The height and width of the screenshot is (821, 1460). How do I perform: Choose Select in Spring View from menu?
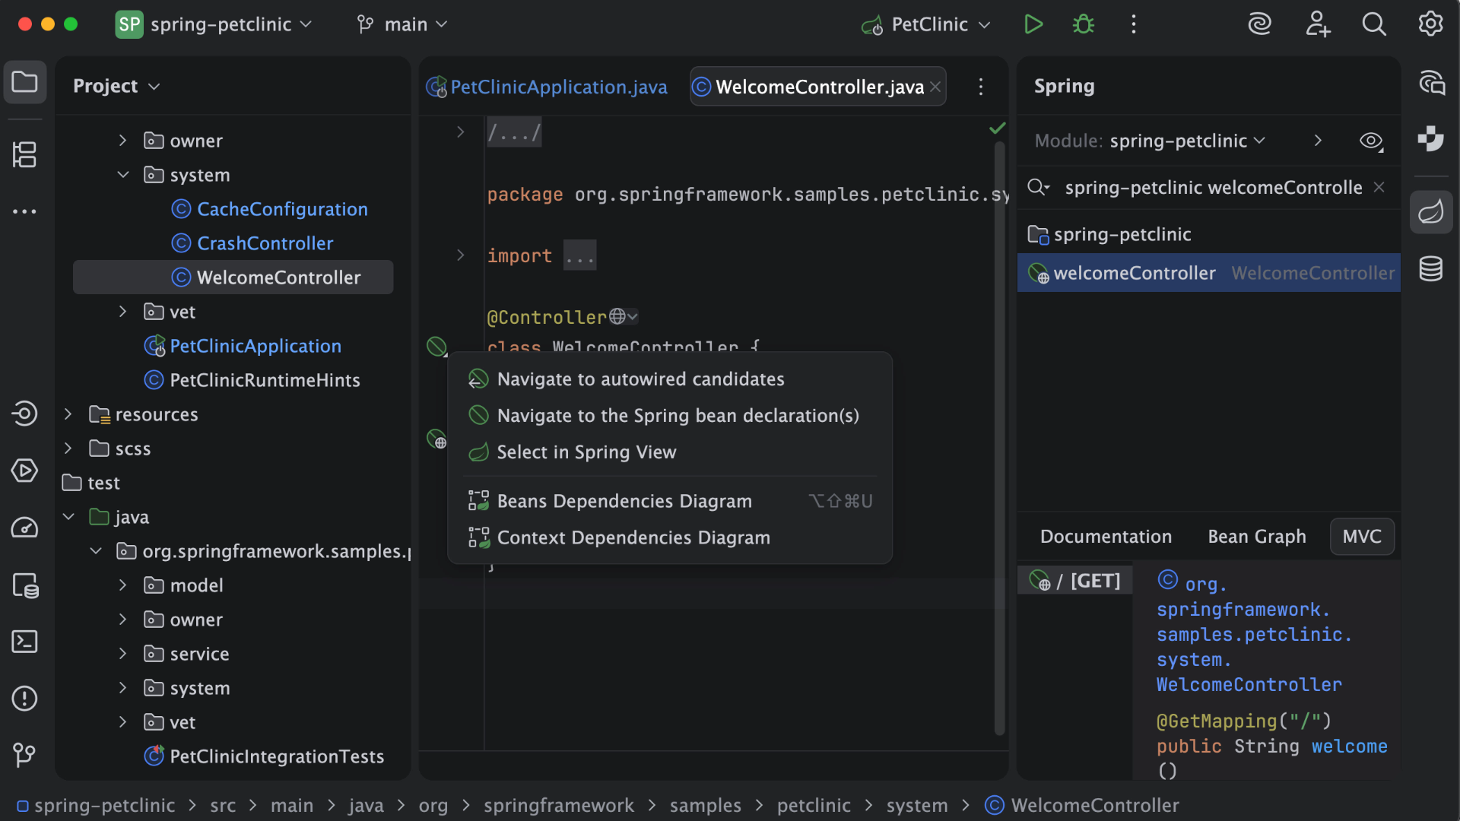[586, 452]
